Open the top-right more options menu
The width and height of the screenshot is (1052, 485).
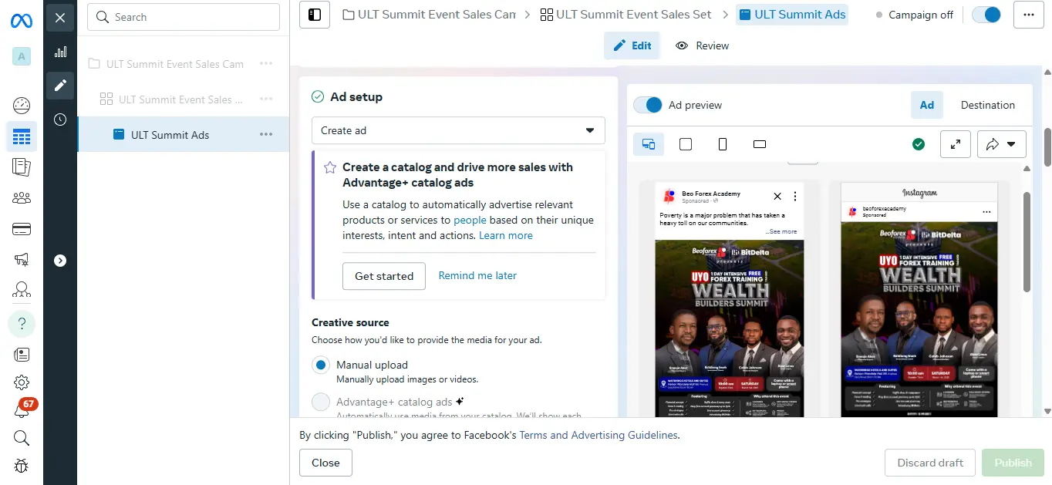pos(1028,15)
